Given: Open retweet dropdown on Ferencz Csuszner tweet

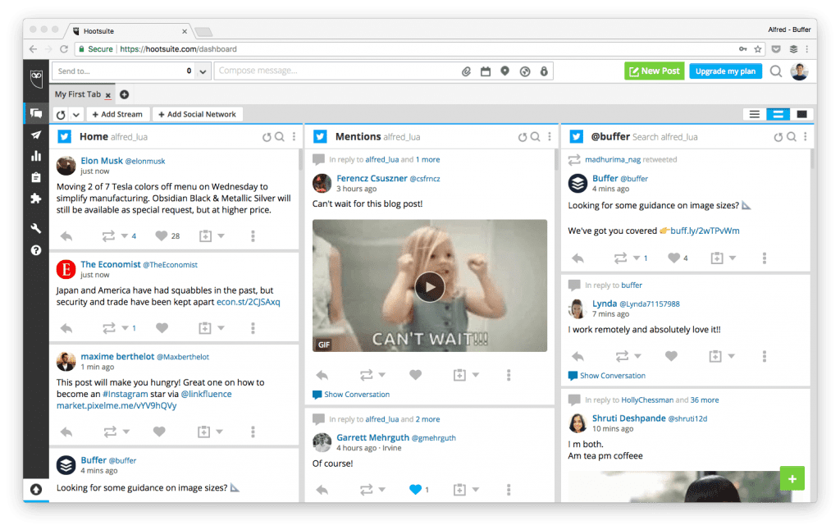Looking at the screenshot, I should [382, 375].
